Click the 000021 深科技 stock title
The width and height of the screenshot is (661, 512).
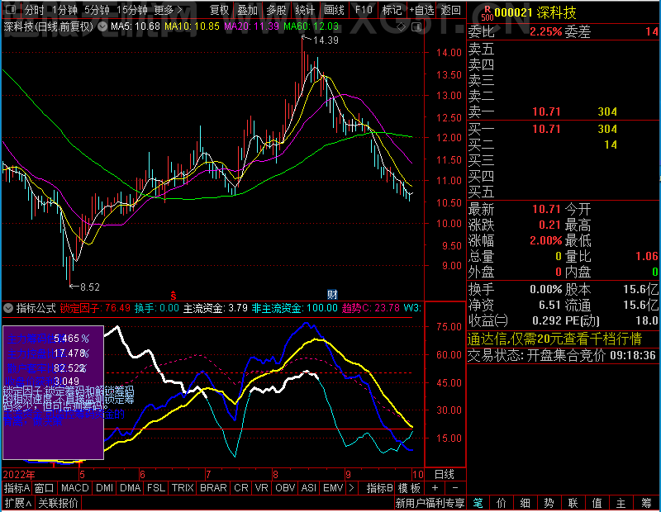click(x=535, y=12)
